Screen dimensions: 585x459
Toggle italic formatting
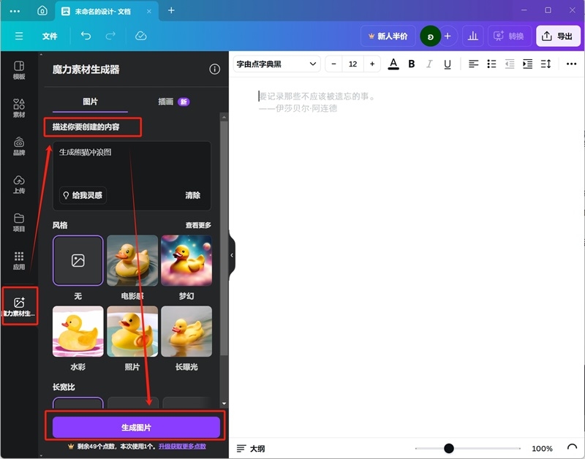(429, 64)
